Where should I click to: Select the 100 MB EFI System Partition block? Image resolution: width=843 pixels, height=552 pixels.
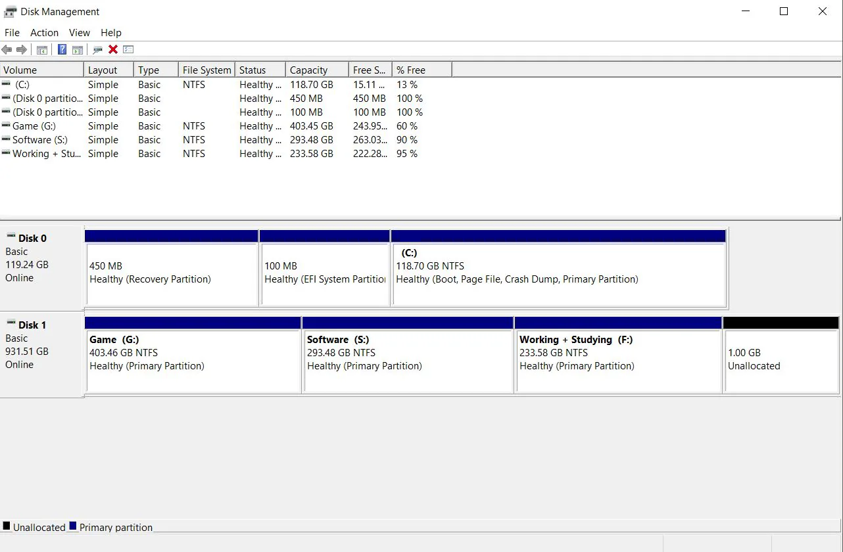tap(325, 267)
